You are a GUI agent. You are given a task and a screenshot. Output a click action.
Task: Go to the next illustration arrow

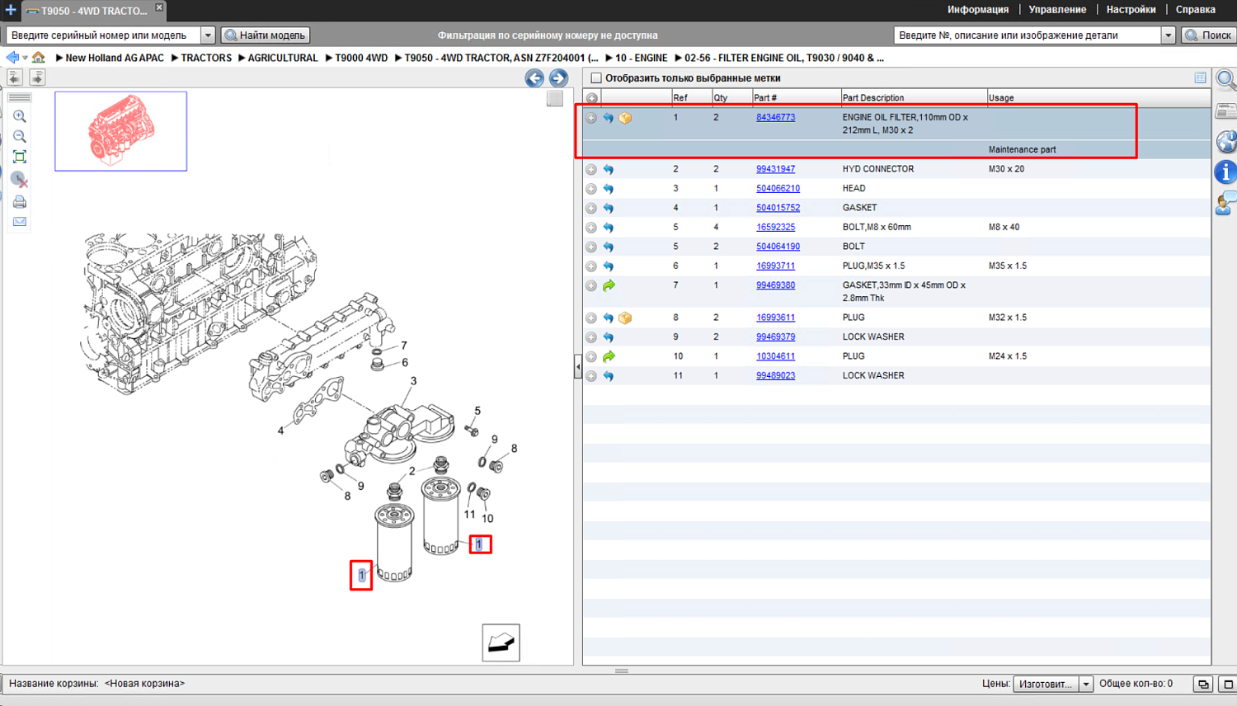[x=558, y=78]
